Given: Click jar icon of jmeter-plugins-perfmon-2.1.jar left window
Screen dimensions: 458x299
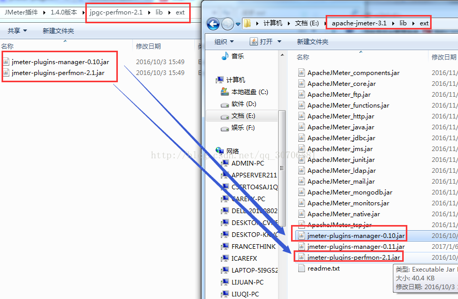Looking at the screenshot, I should pyautogui.click(x=6, y=72).
